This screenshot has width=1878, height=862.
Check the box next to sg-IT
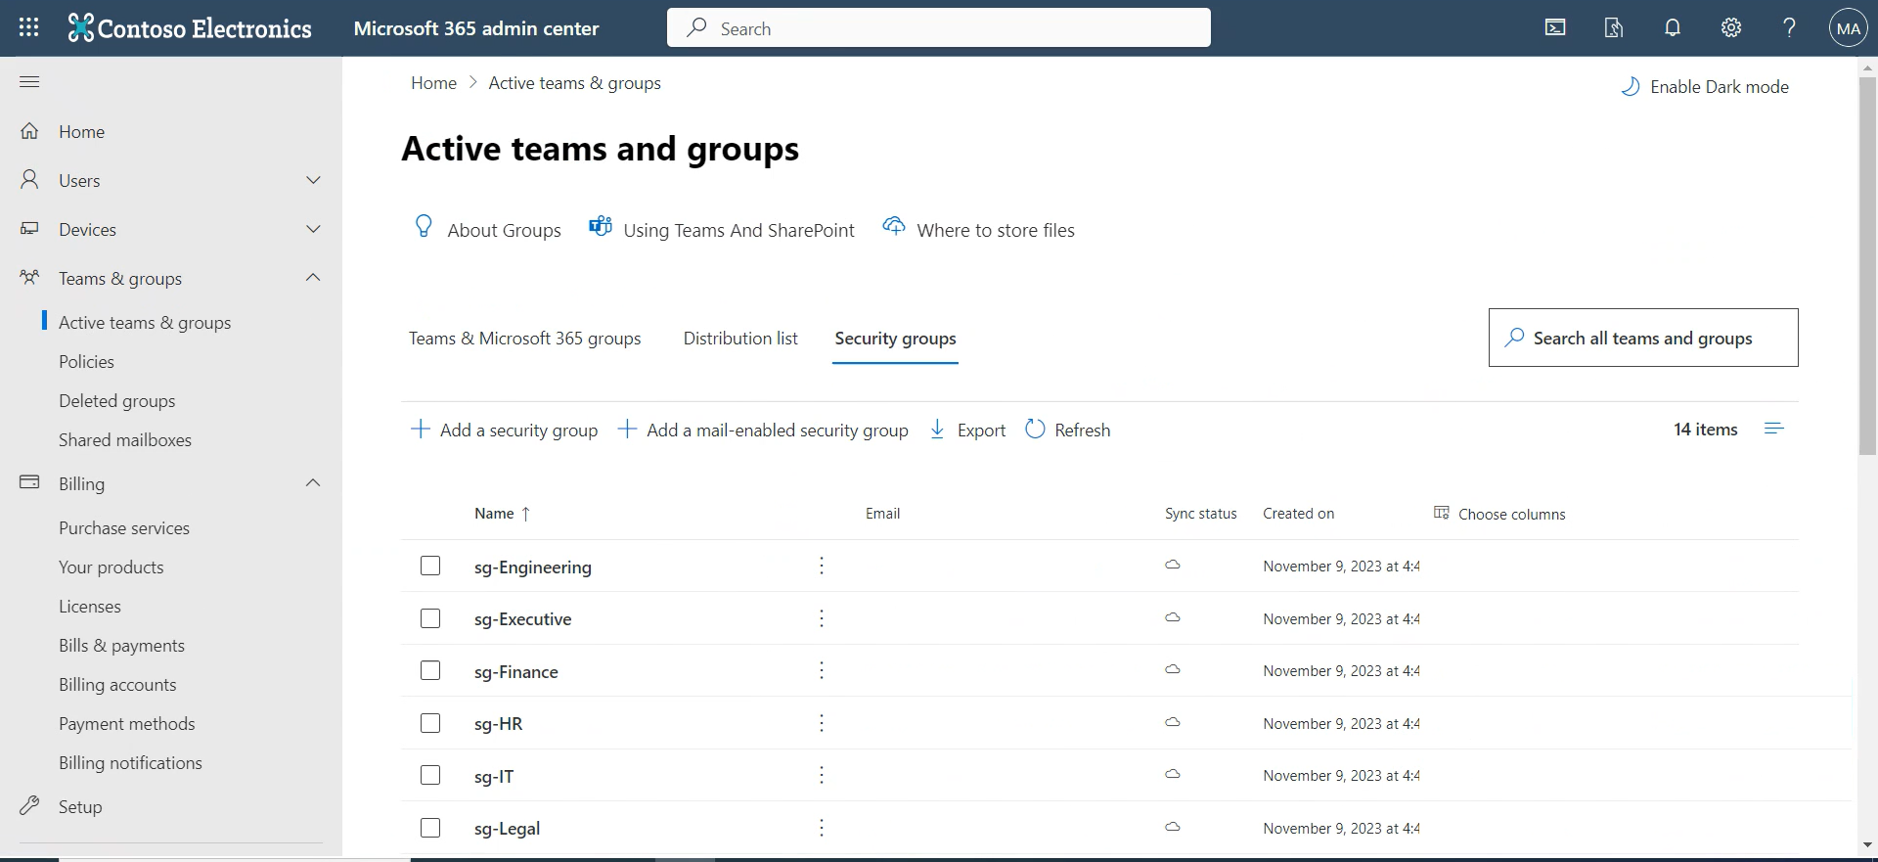click(x=430, y=775)
